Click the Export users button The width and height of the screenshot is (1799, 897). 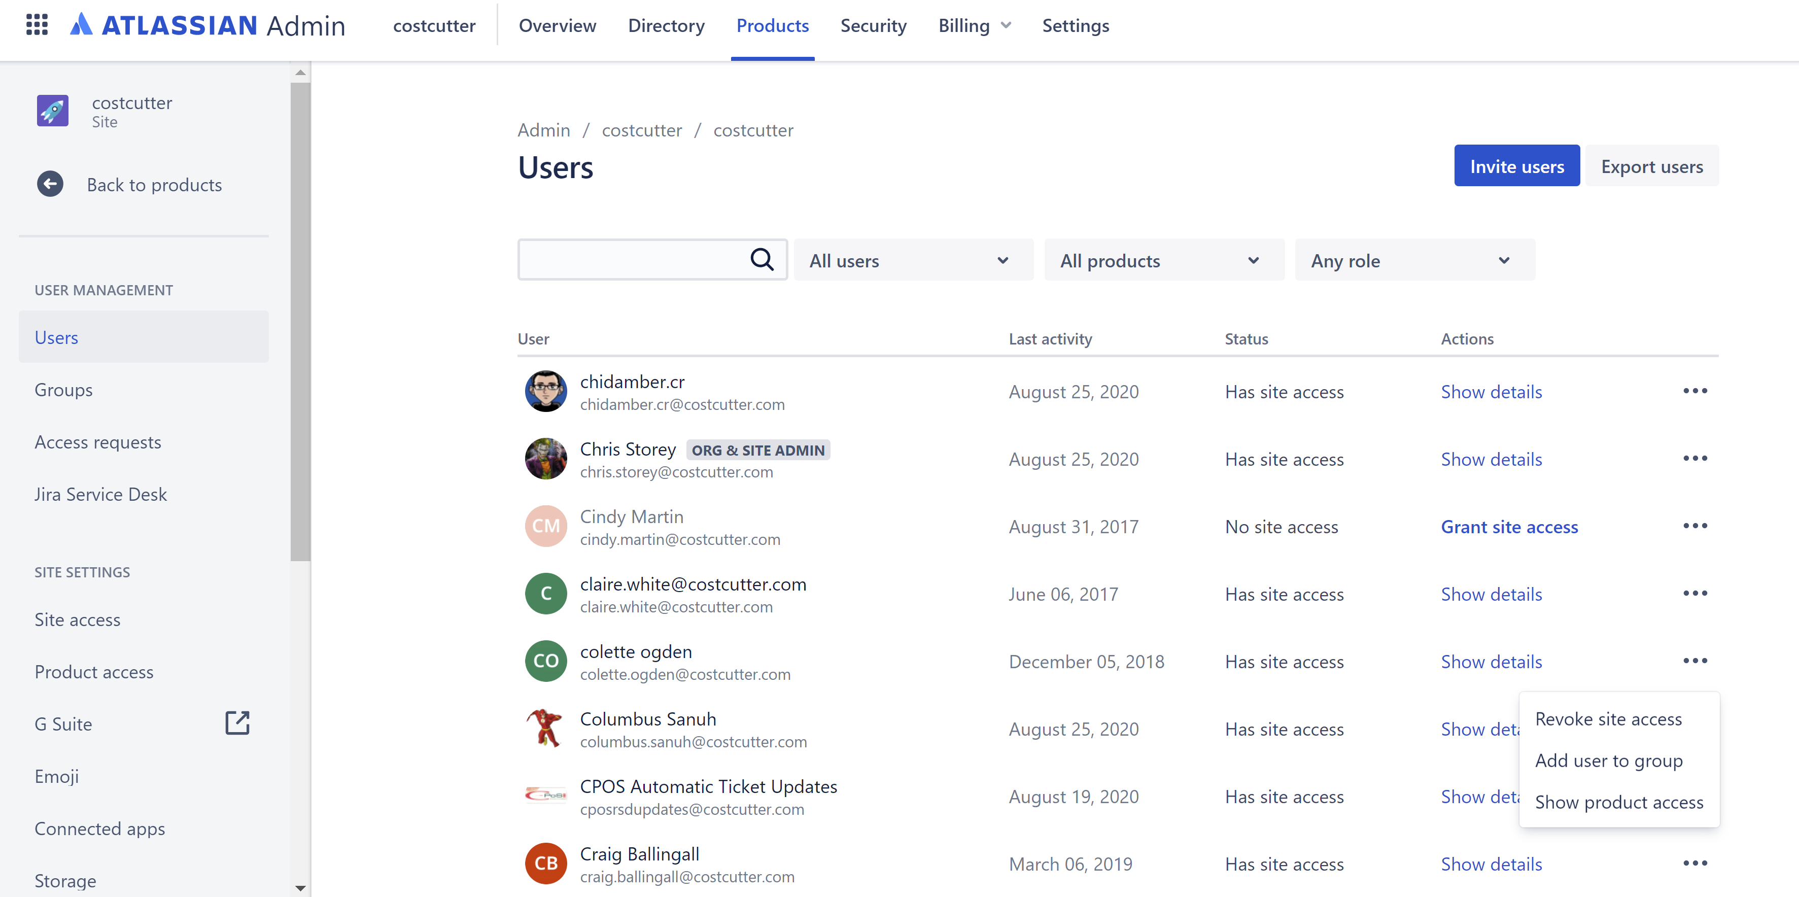[1652, 166]
